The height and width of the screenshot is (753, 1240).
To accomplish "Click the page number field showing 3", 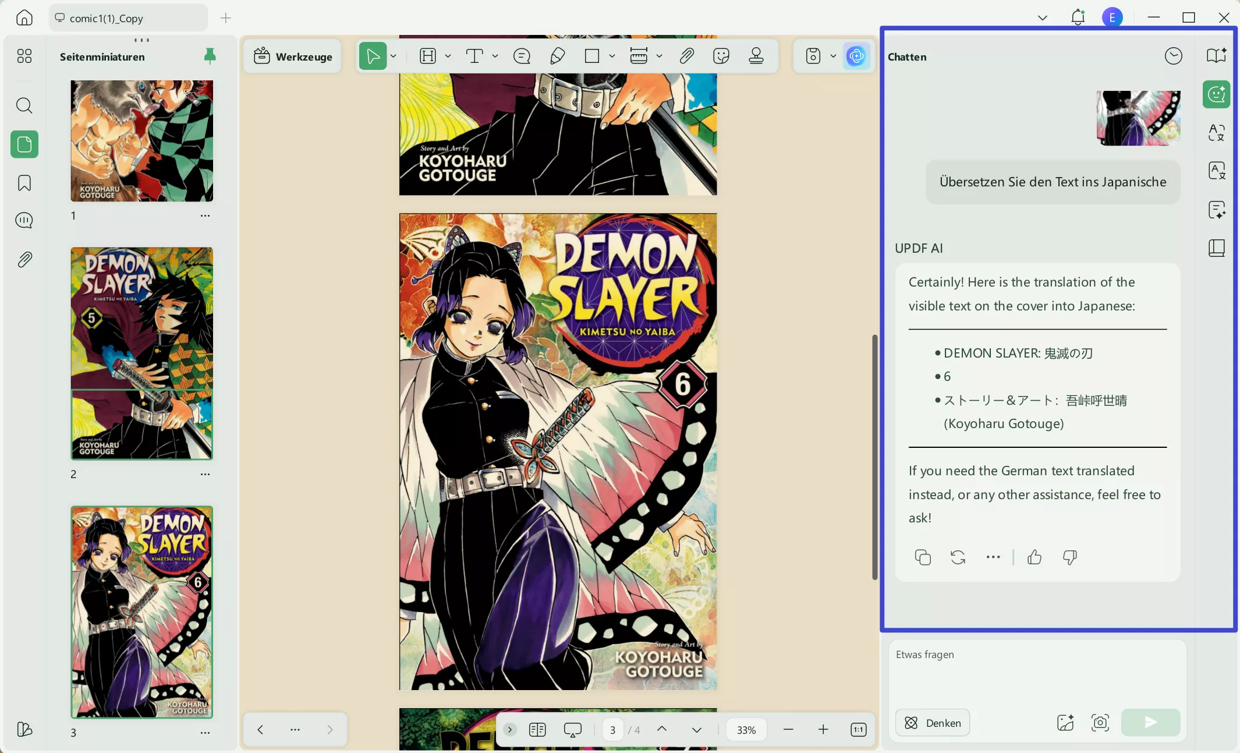I will [612, 730].
